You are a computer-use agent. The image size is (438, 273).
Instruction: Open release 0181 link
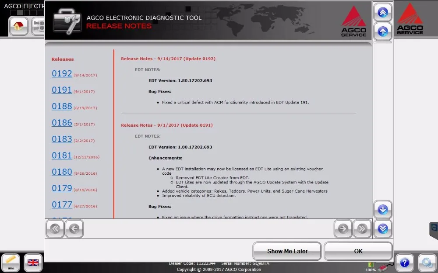(x=62, y=156)
